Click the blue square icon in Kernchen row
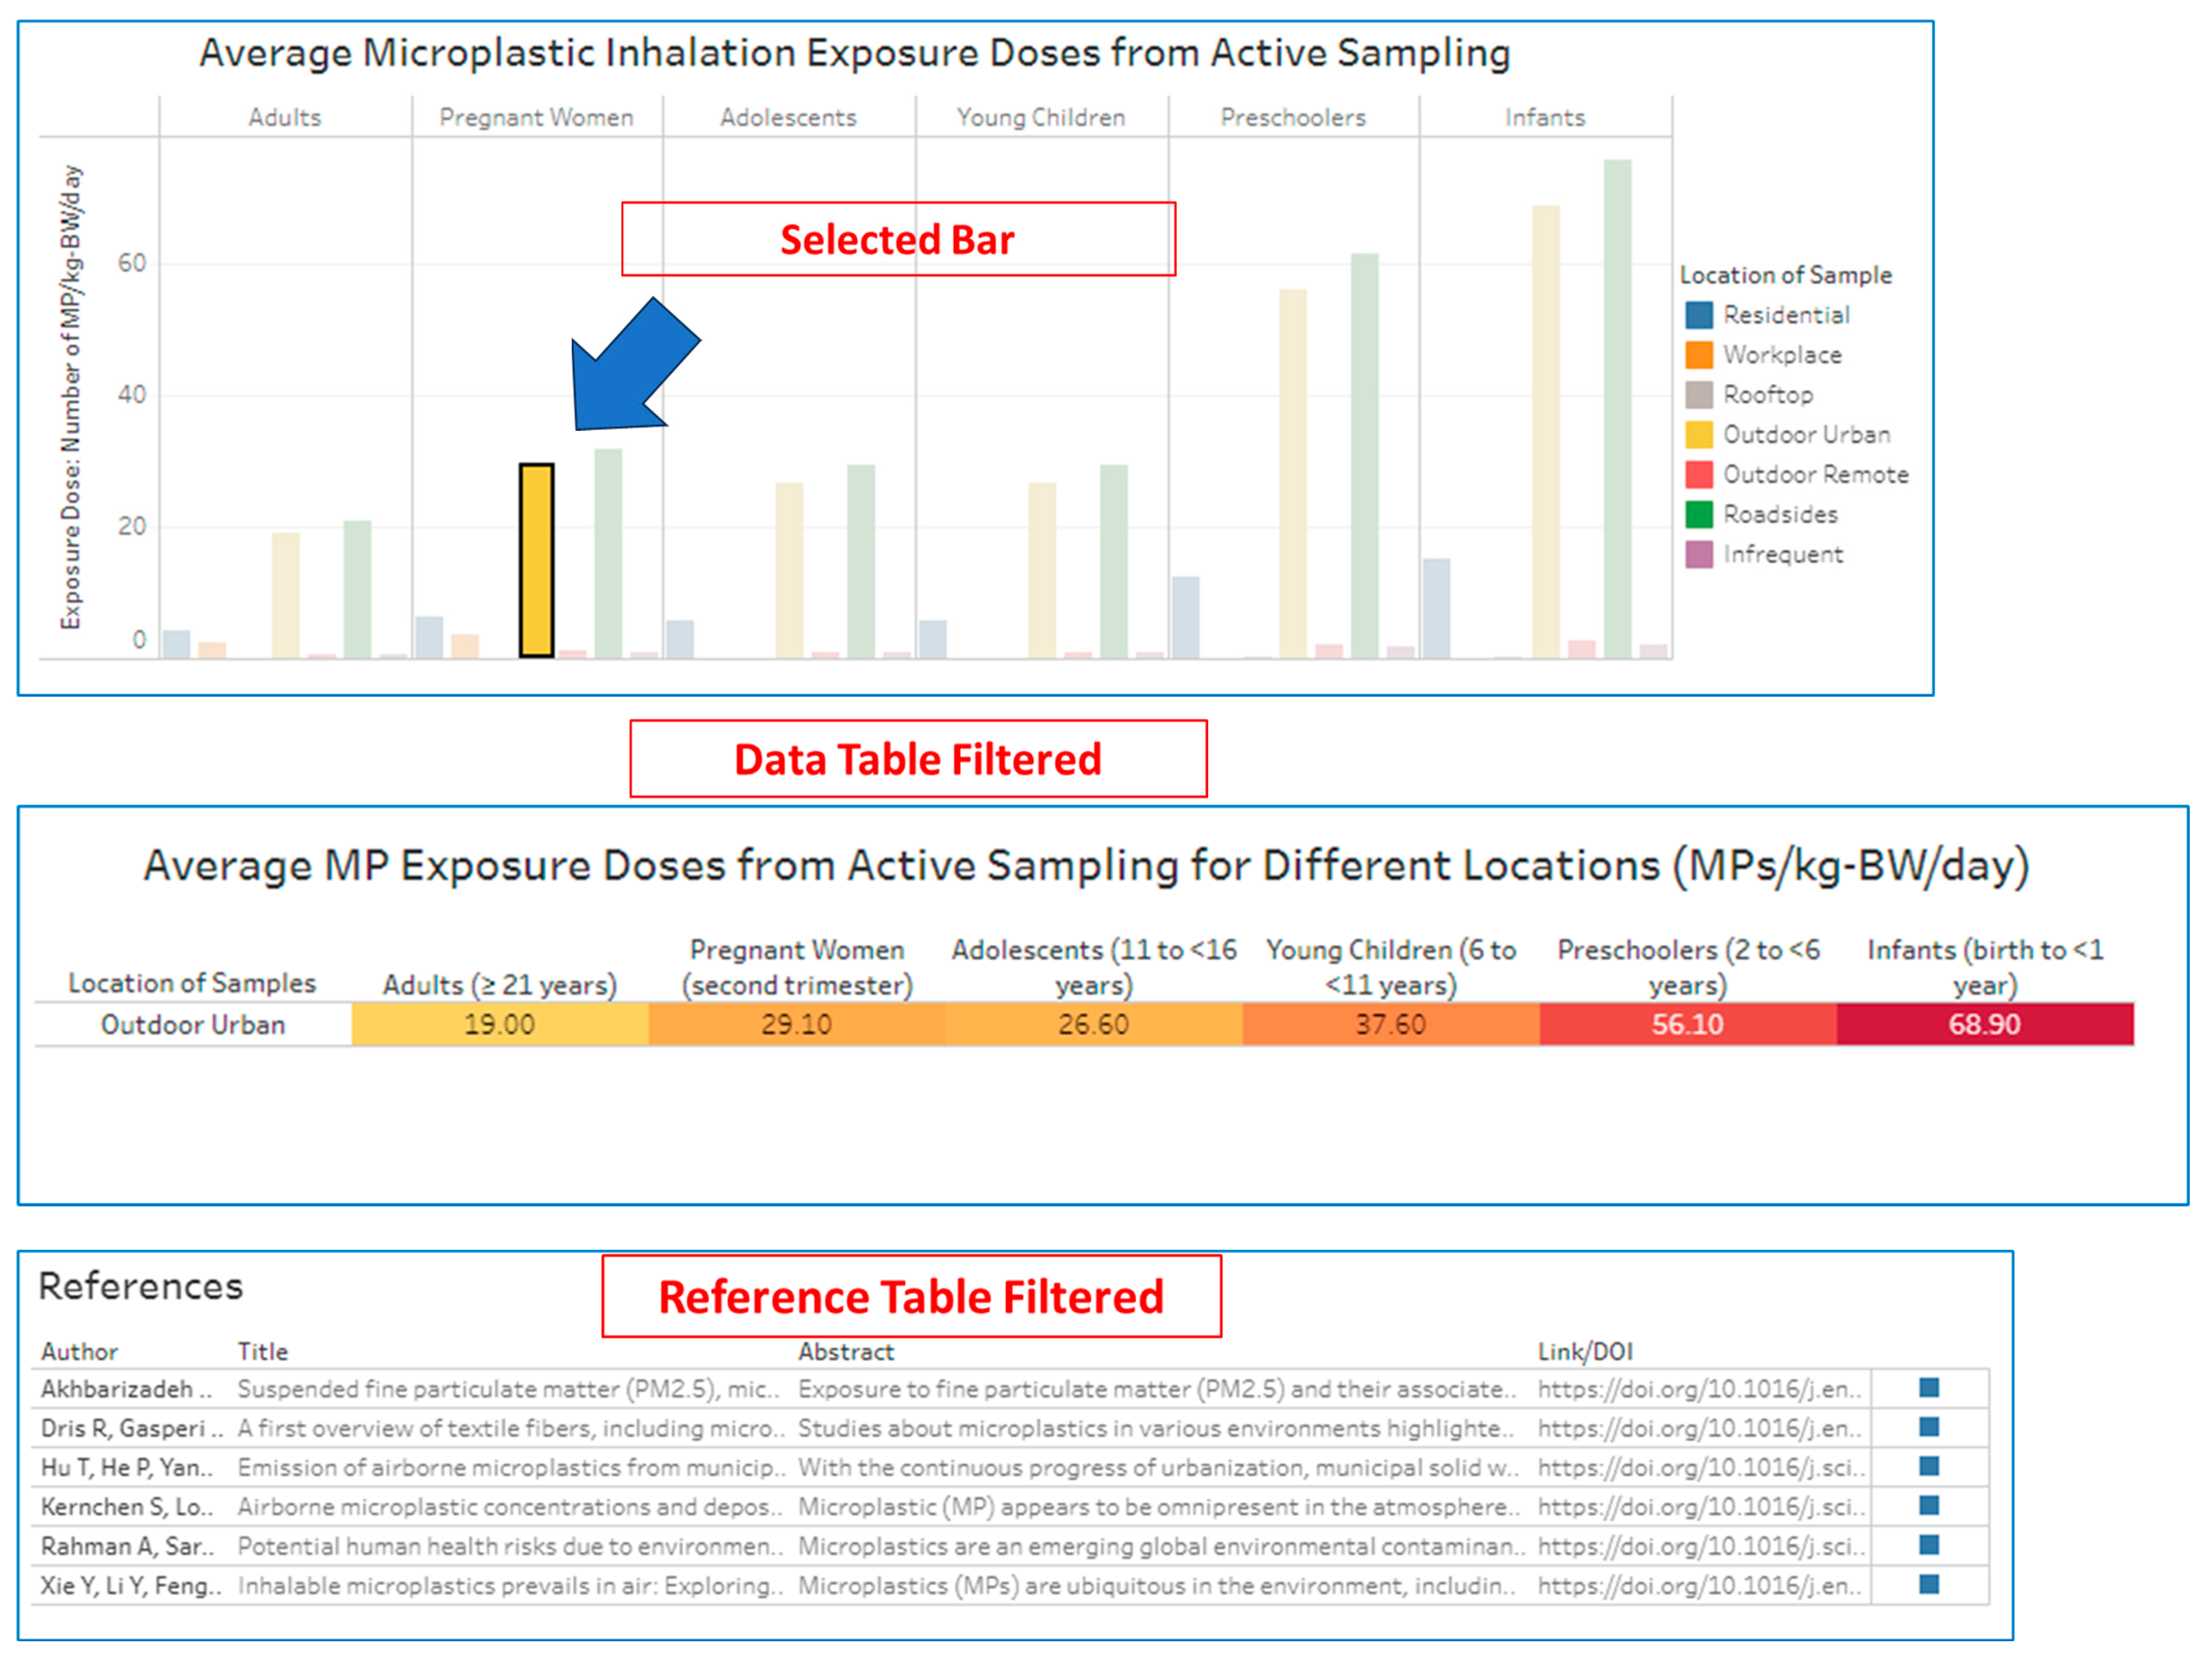The height and width of the screenshot is (1661, 2212). point(1929,1506)
